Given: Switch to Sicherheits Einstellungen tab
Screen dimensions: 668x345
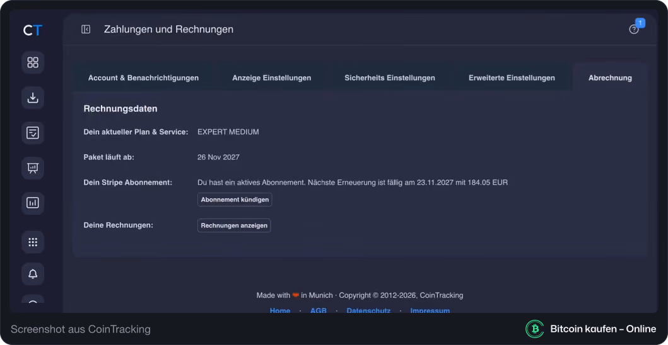Looking at the screenshot, I should pyautogui.click(x=390, y=78).
